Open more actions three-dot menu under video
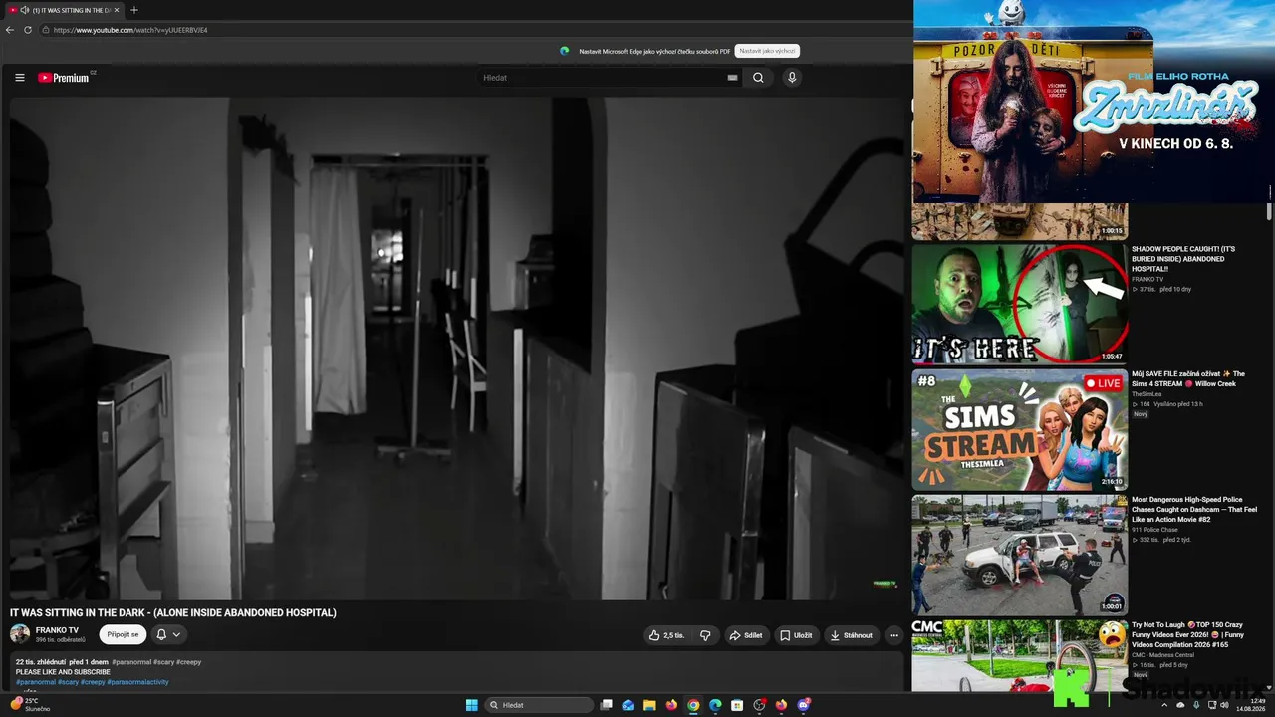The height and width of the screenshot is (717, 1275). point(893,635)
